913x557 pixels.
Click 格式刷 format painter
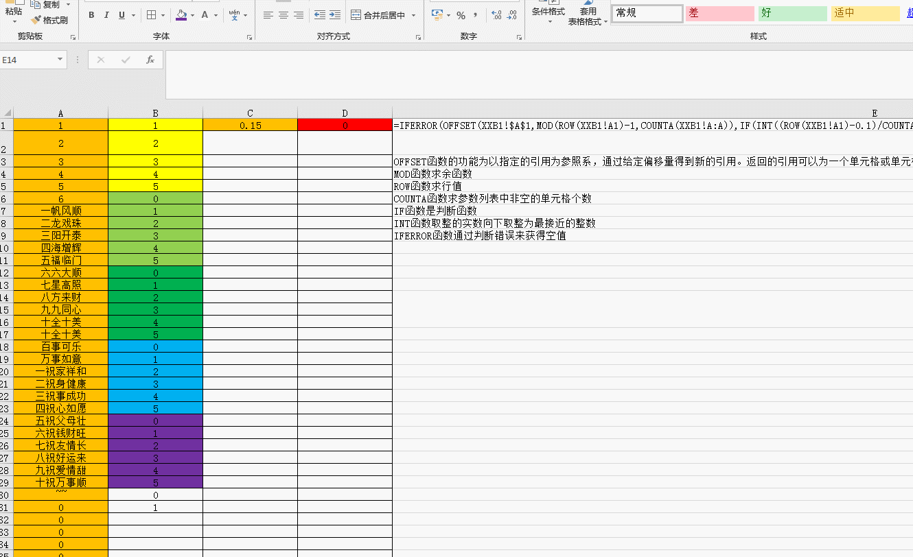tap(50, 20)
